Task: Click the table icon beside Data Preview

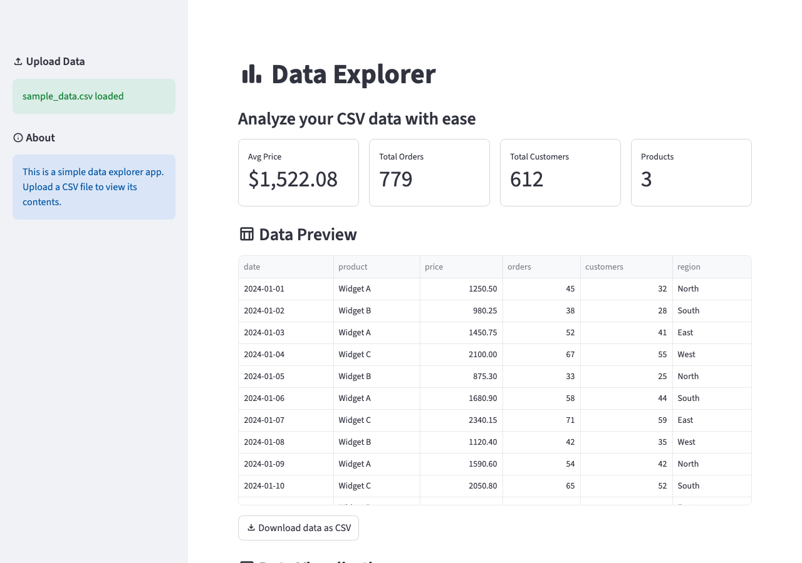Action: pos(247,235)
